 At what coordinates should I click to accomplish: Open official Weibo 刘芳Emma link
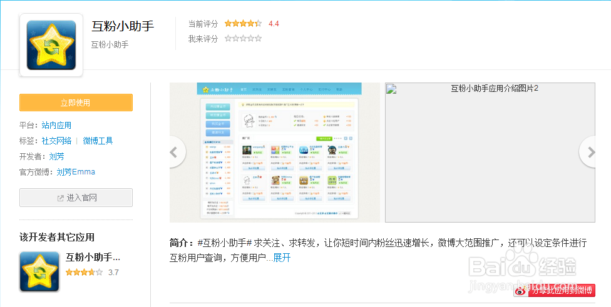click(x=76, y=172)
